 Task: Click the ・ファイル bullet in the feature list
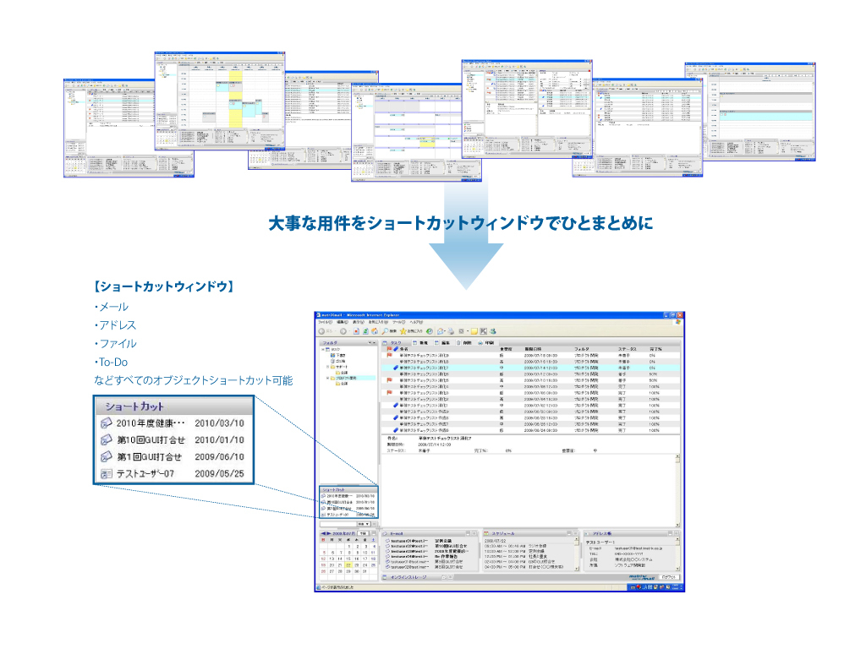115,343
